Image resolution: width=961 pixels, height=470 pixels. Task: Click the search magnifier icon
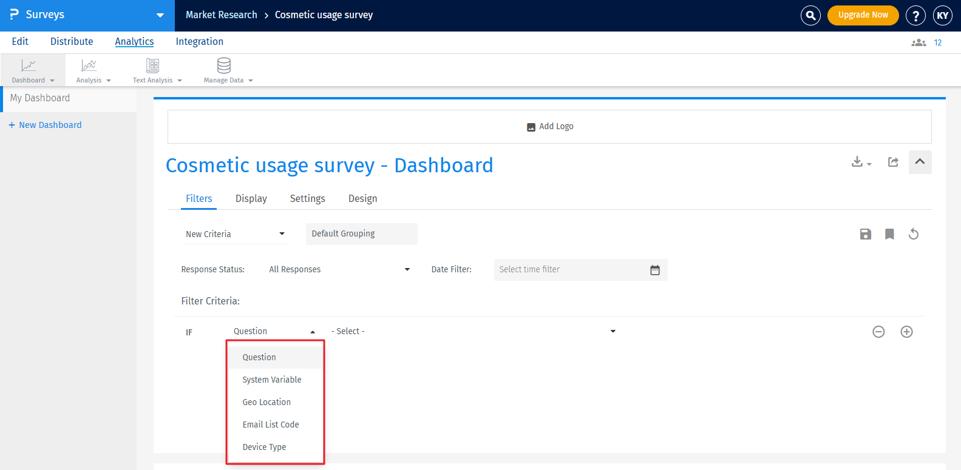[x=810, y=15]
